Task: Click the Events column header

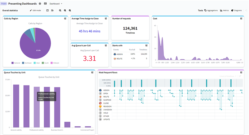Action: (x=116, y=50)
